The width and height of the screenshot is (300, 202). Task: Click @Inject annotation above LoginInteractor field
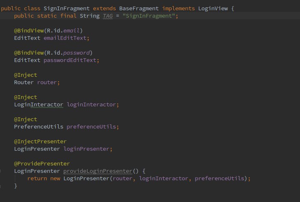25,97
